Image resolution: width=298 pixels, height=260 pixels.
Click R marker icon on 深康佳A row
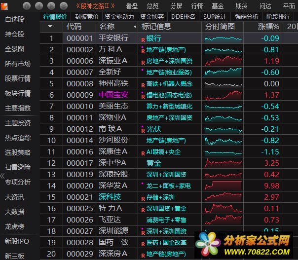pyautogui.click(x=143, y=153)
